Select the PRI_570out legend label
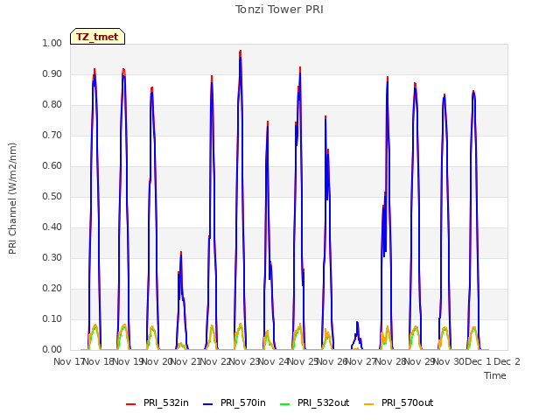The width and height of the screenshot is (560, 420). (x=408, y=402)
